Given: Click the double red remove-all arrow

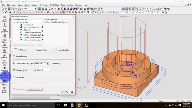Looking at the screenshot, I should 43,35.
